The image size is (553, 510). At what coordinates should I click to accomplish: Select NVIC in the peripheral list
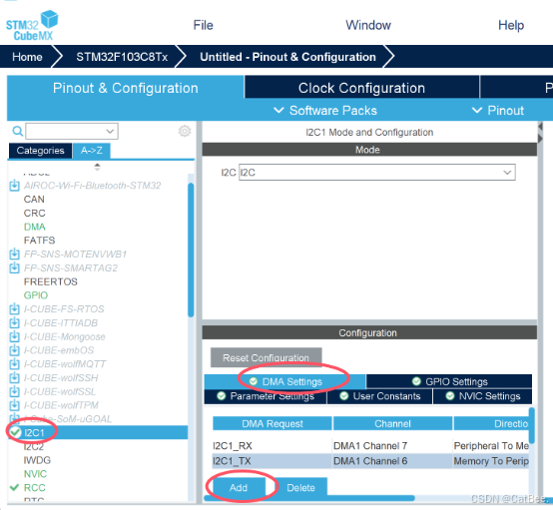(x=35, y=474)
